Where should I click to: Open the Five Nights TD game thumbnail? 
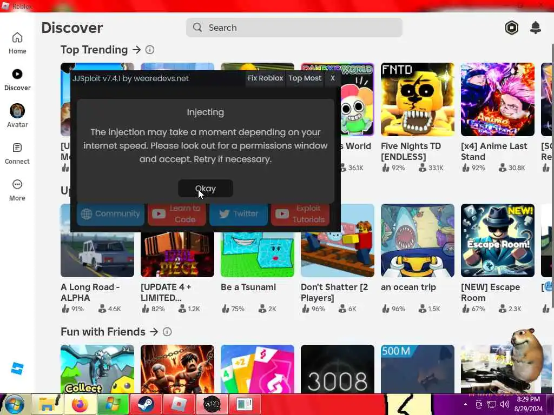pos(418,99)
